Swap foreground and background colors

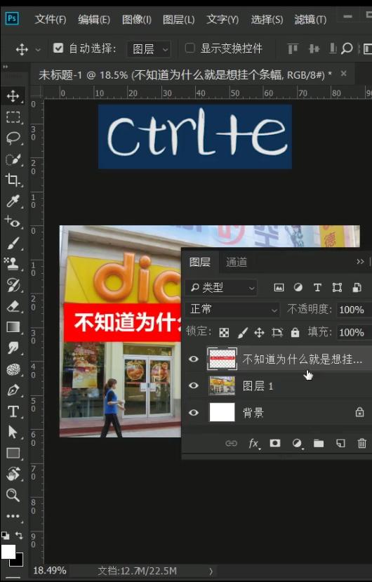19,535
